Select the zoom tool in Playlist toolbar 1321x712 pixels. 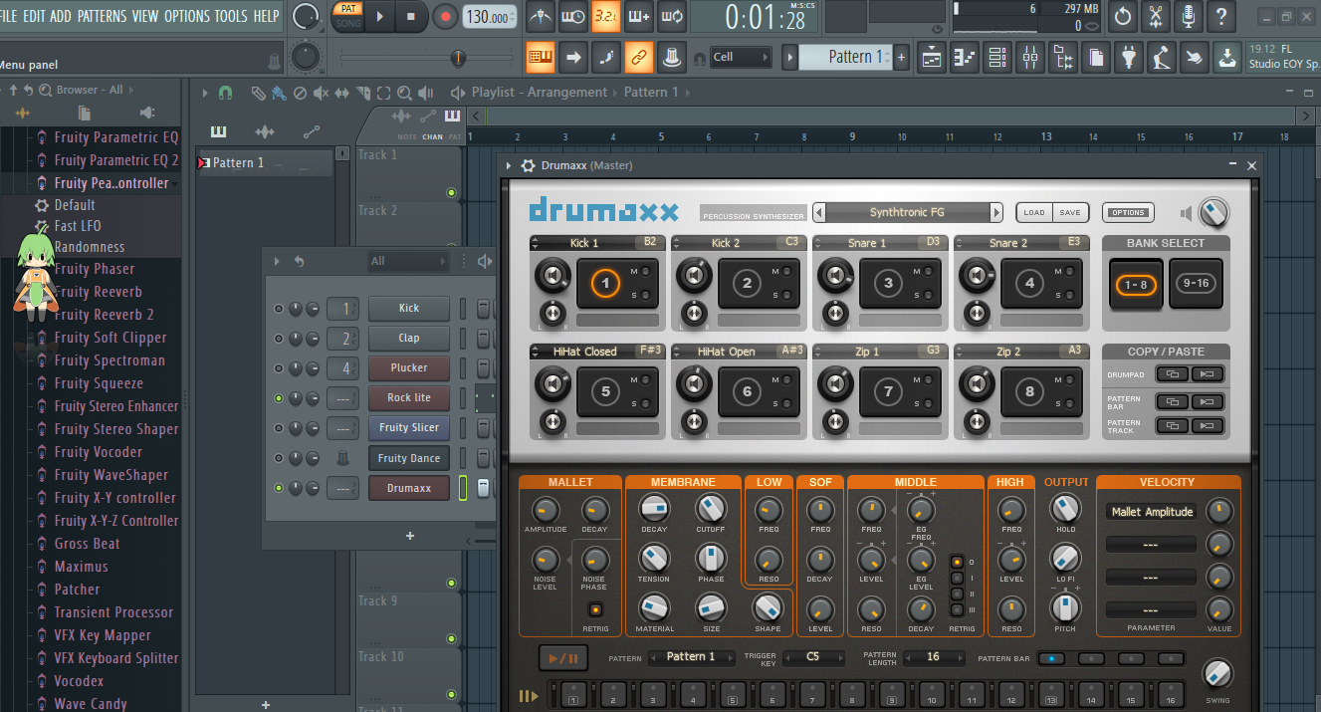pos(404,93)
